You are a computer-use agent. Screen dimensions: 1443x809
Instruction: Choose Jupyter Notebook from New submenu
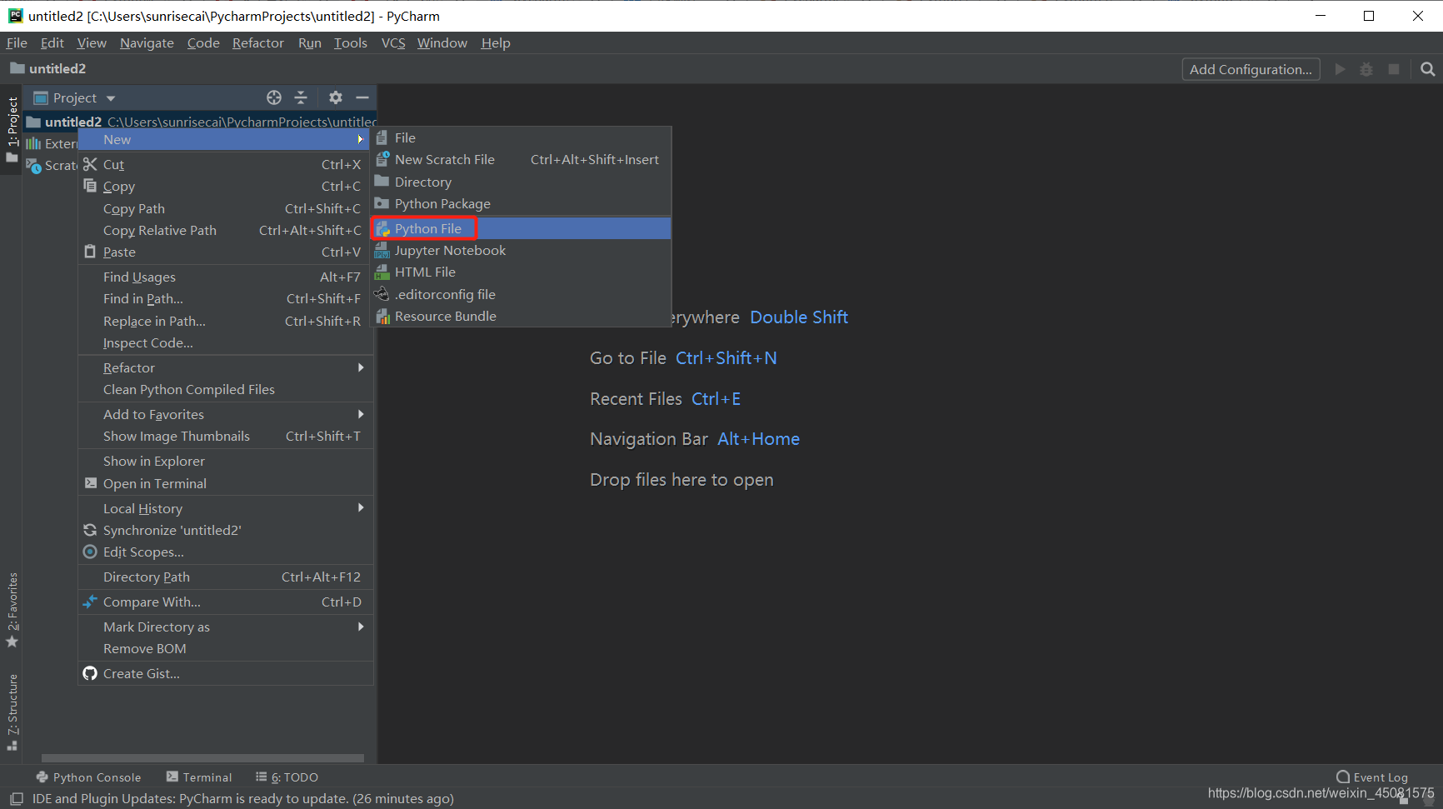pyautogui.click(x=521, y=250)
